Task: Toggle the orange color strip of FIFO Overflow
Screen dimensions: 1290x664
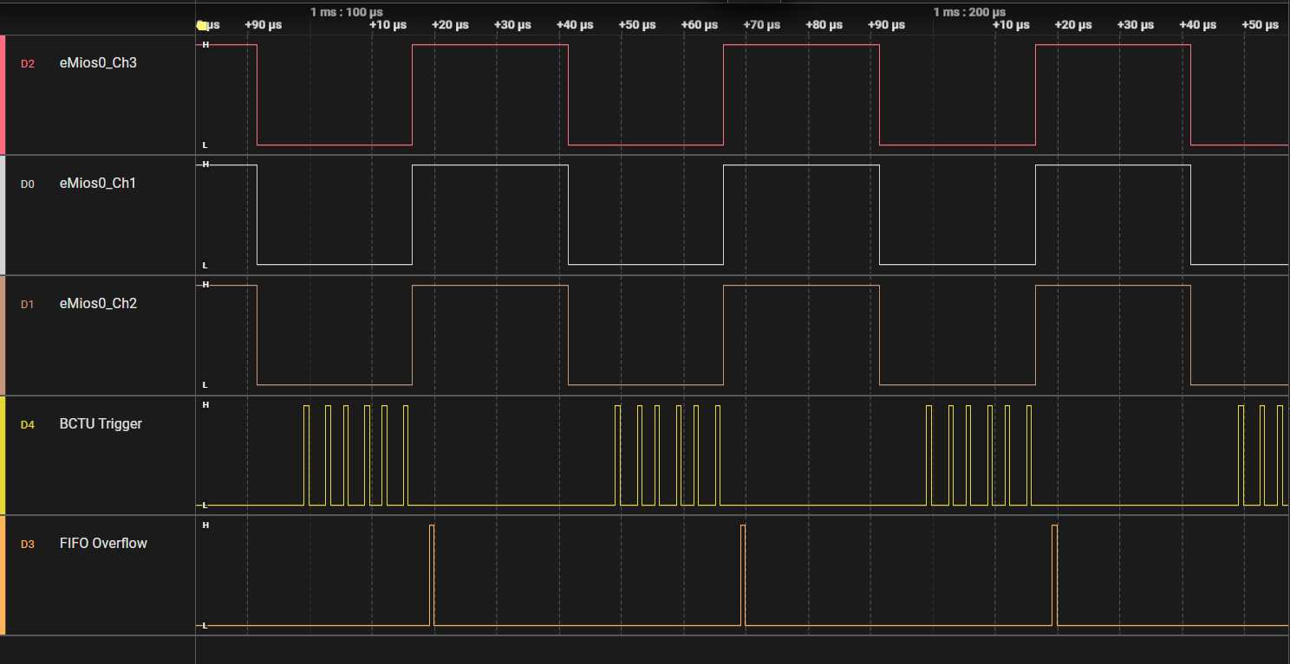Action: [3, 577]
